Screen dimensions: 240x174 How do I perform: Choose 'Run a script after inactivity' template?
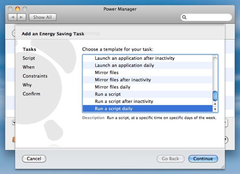point(148,101)
